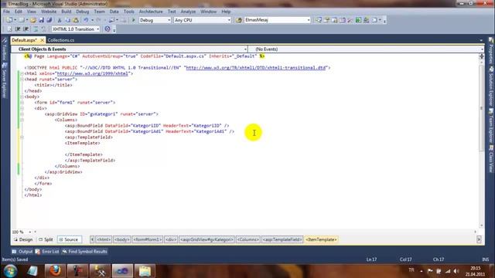Open the Debug configuration dropdown
The height and width of the screenshot is (278, 495).
tap(155, 20)
